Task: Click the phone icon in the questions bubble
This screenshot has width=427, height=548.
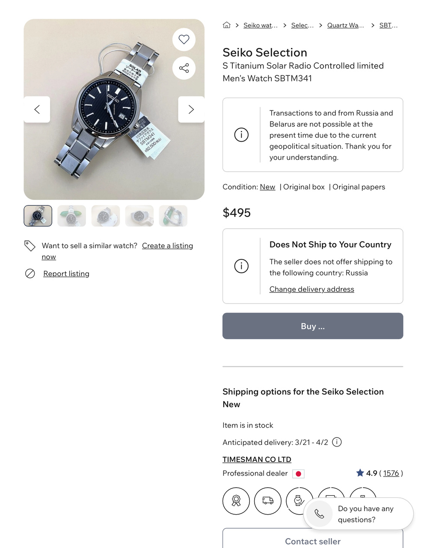Action: click(319, 514)
